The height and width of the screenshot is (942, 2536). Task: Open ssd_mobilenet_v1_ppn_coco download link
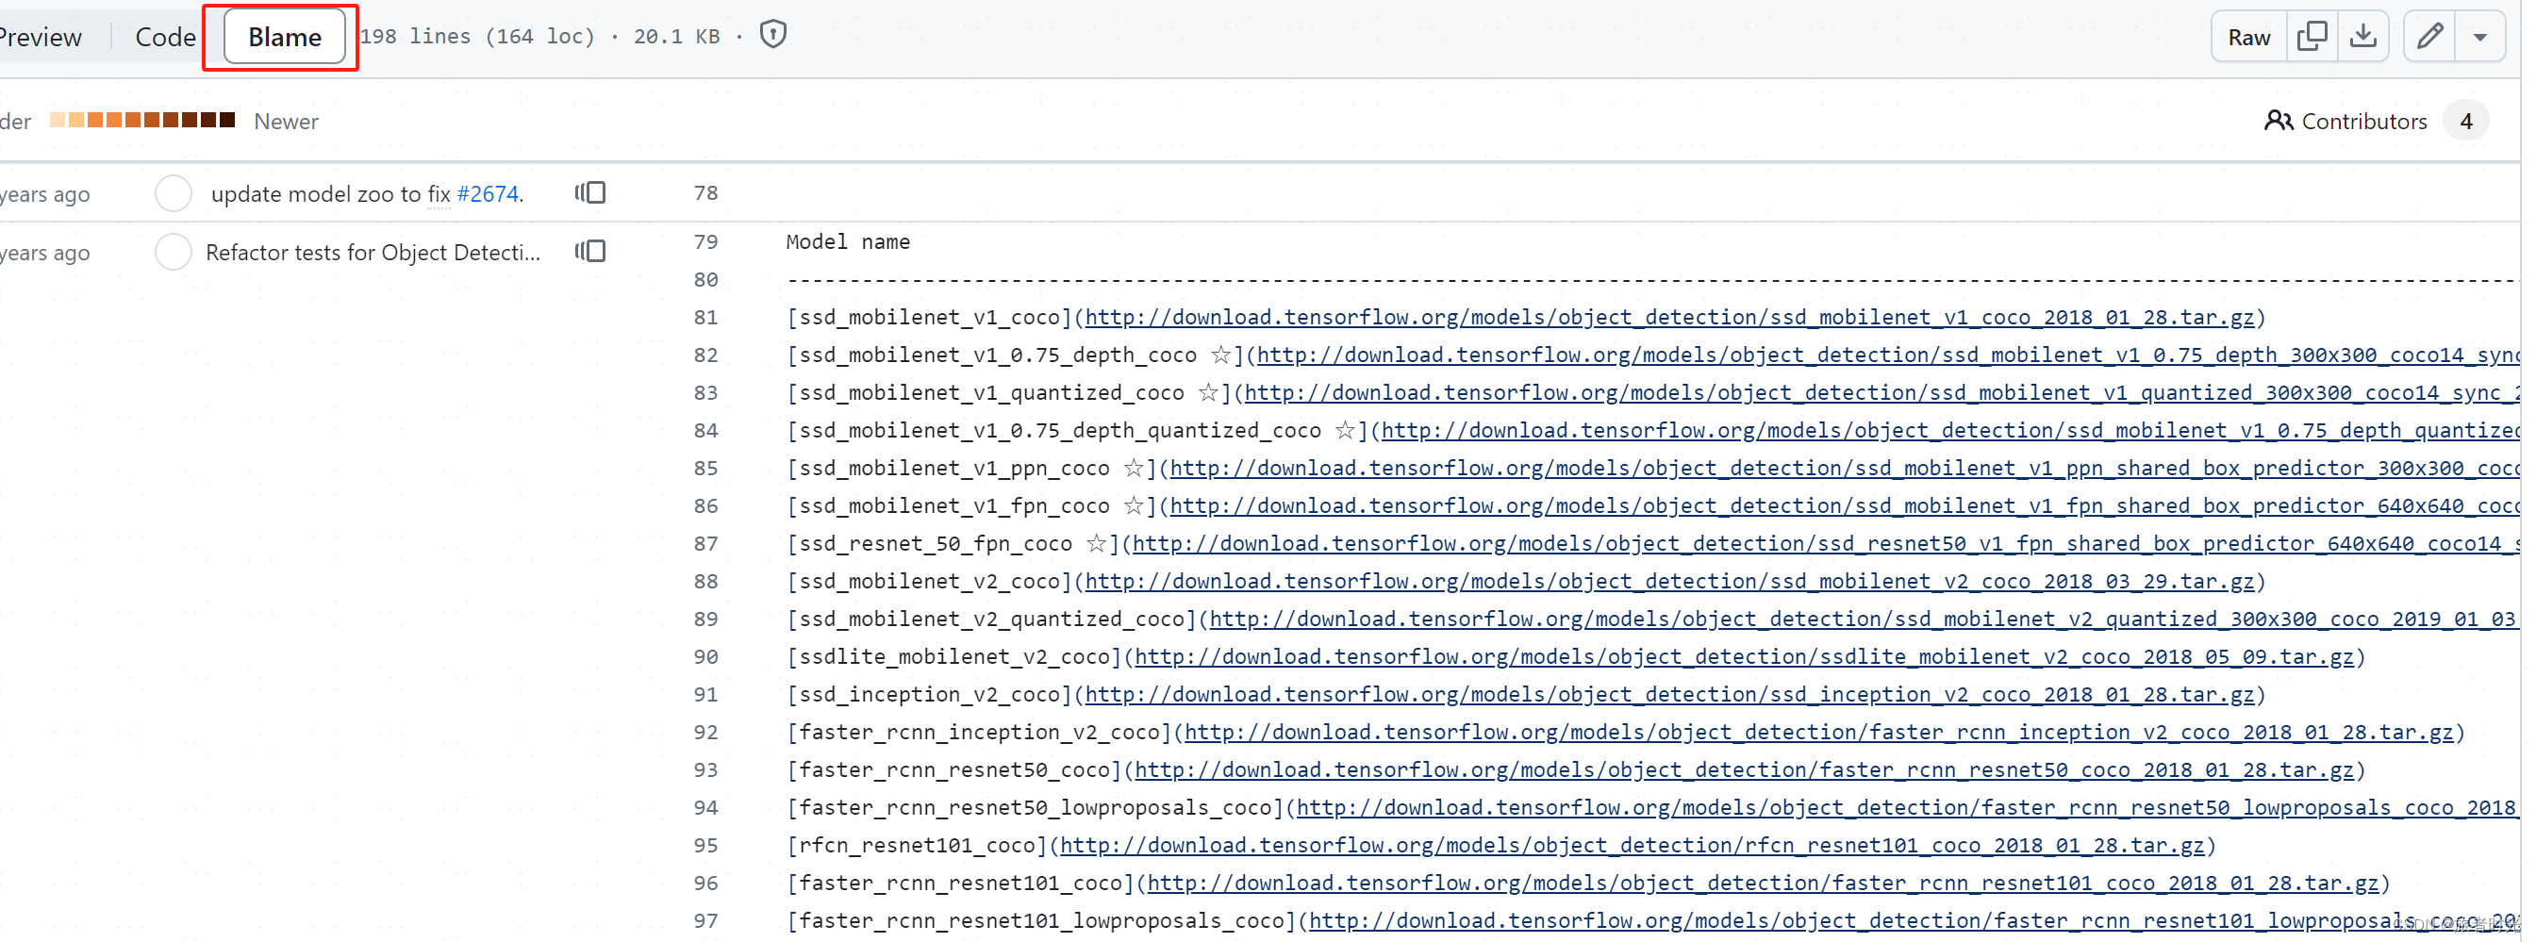(1844, 469)
